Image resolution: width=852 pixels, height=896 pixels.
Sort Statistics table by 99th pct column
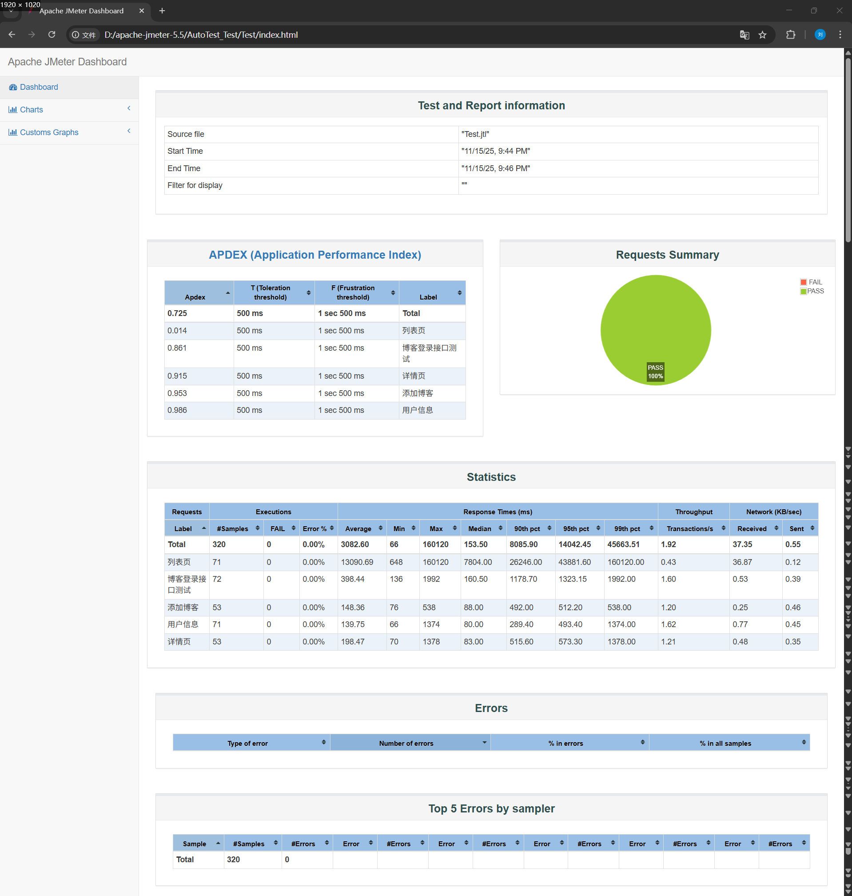(x=631, y=528)
